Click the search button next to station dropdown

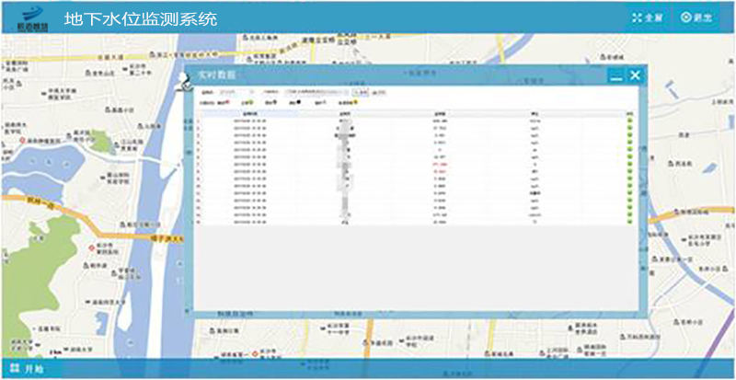pos(361,93)
